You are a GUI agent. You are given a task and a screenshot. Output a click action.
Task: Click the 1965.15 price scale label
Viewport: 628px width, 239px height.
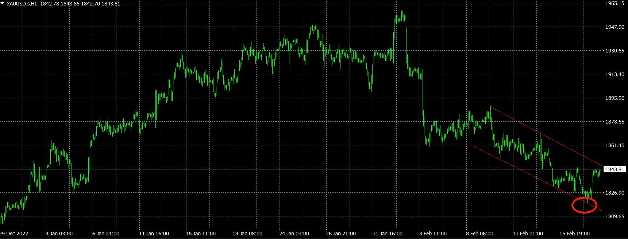(x=614, y=3)
